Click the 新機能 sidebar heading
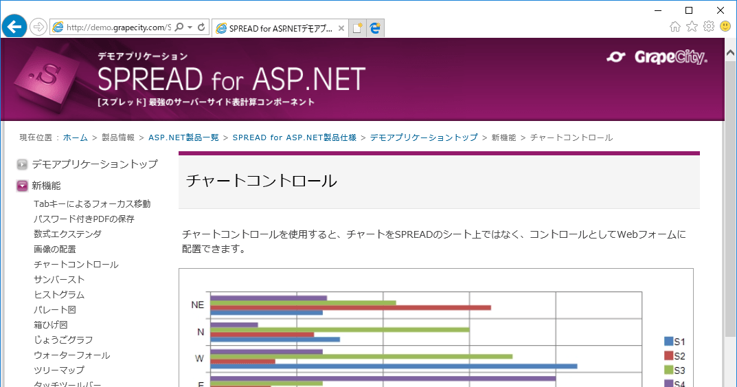Viewport: 737px width, 387px height. click(x=46, y=186)
